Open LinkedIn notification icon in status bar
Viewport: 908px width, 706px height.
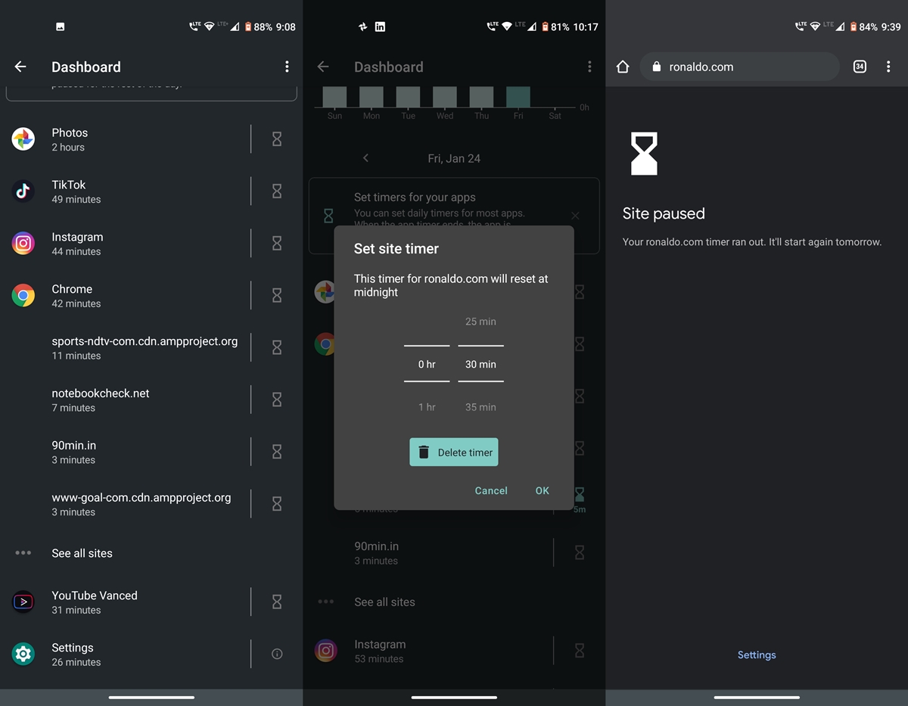[380, 26]
